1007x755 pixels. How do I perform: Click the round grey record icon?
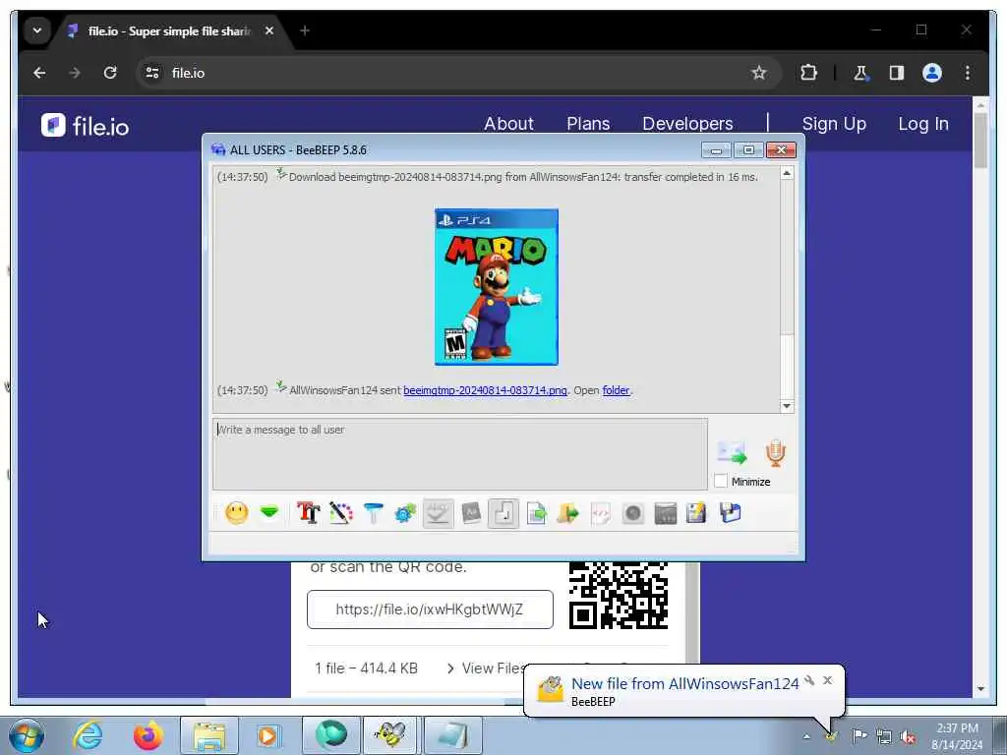pos(633,513)
